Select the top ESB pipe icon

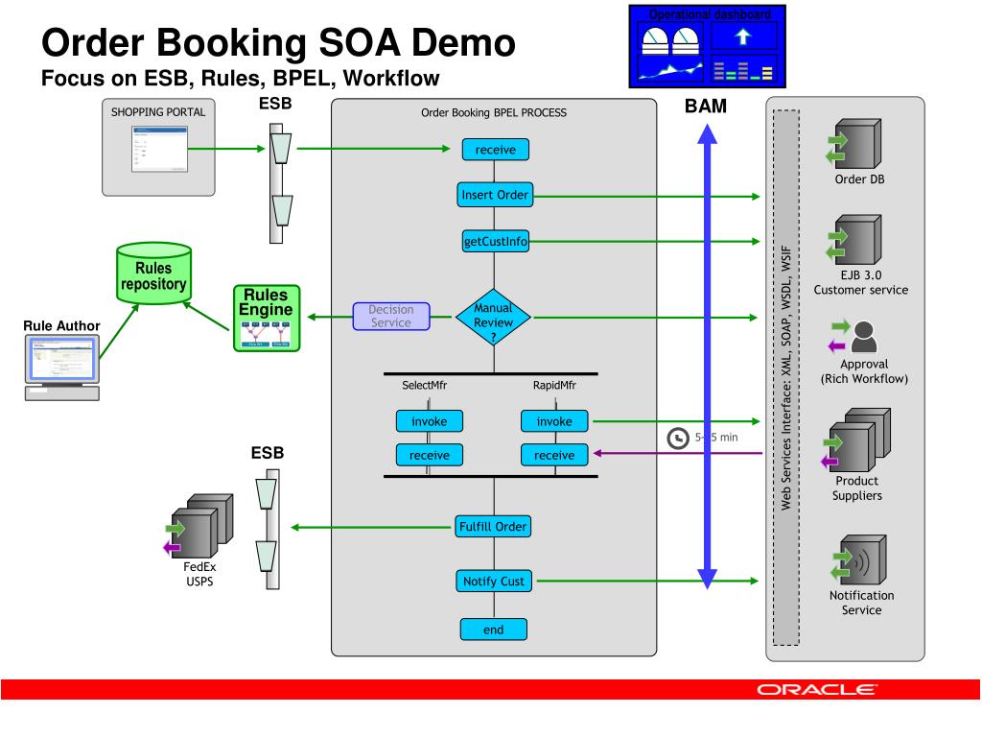[x=281, y=182]
